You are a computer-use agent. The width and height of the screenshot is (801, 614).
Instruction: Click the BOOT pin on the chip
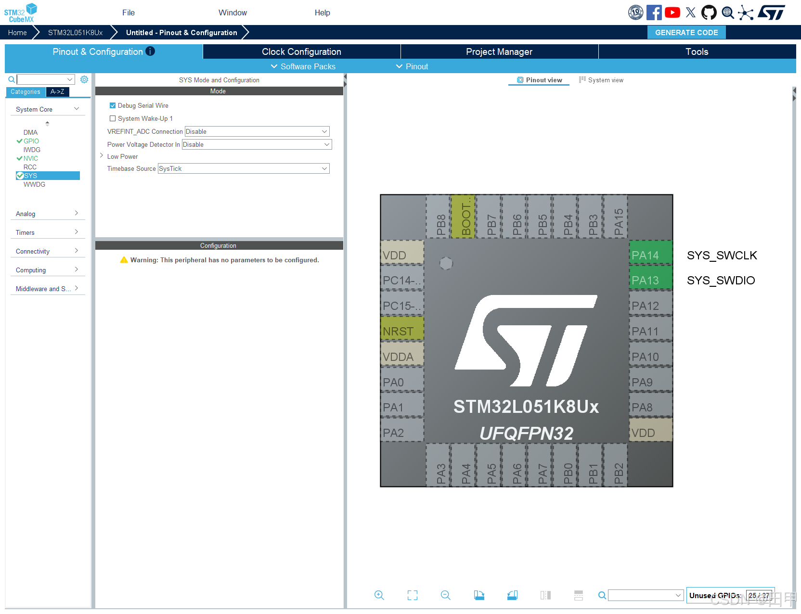pyautogui.click(x=463, y=216)
